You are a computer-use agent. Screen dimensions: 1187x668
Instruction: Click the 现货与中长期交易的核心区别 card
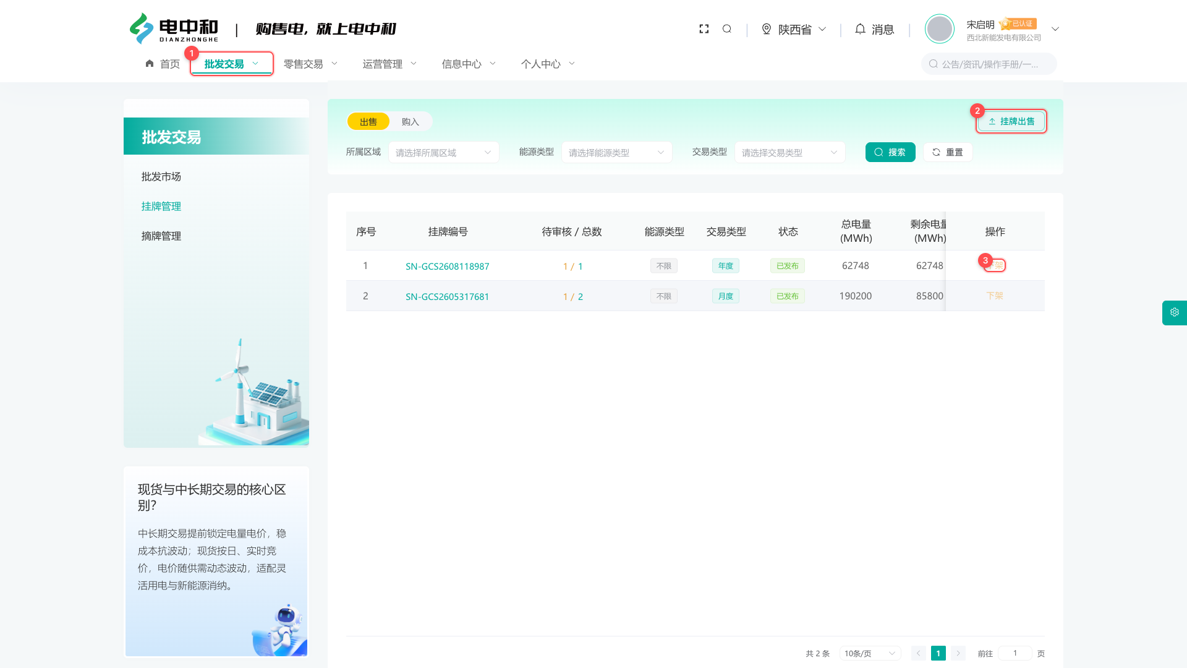[216, 562]
